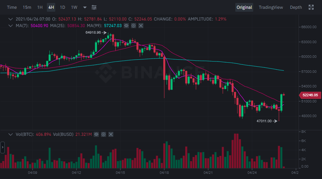
Task: Hide the MA indicator lines
Action: tap(126, 26)
